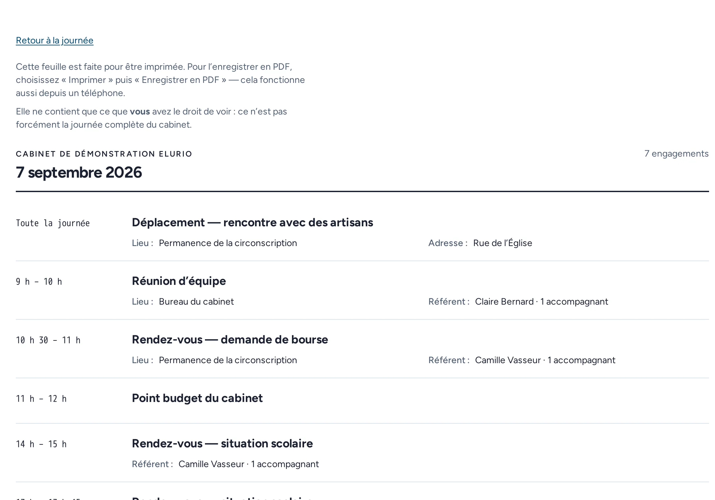Open the Retour à la journée link
Viewport: 715px width, 500px height.
(55, 40)
